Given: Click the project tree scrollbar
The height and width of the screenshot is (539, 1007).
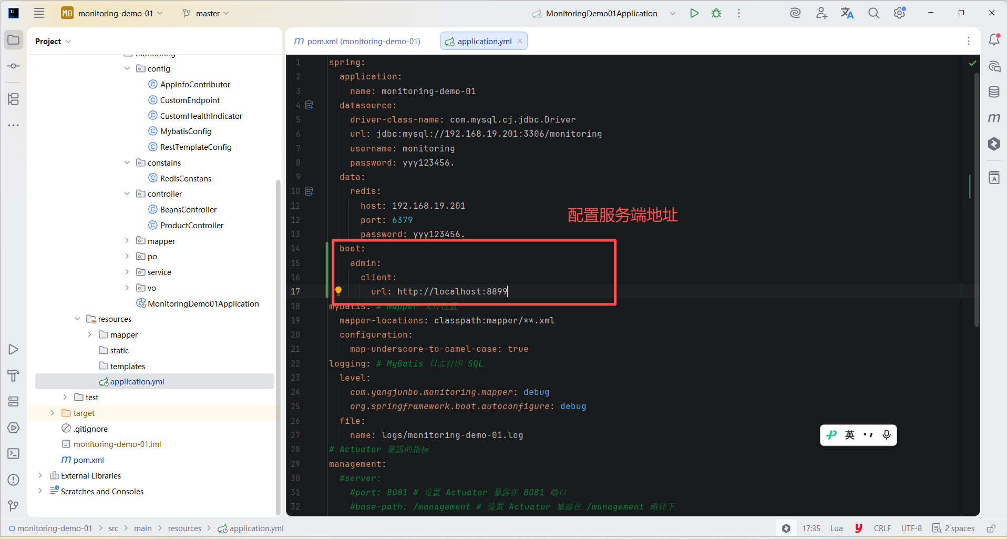Looking at the screenshot, I should tap(278, 347).
